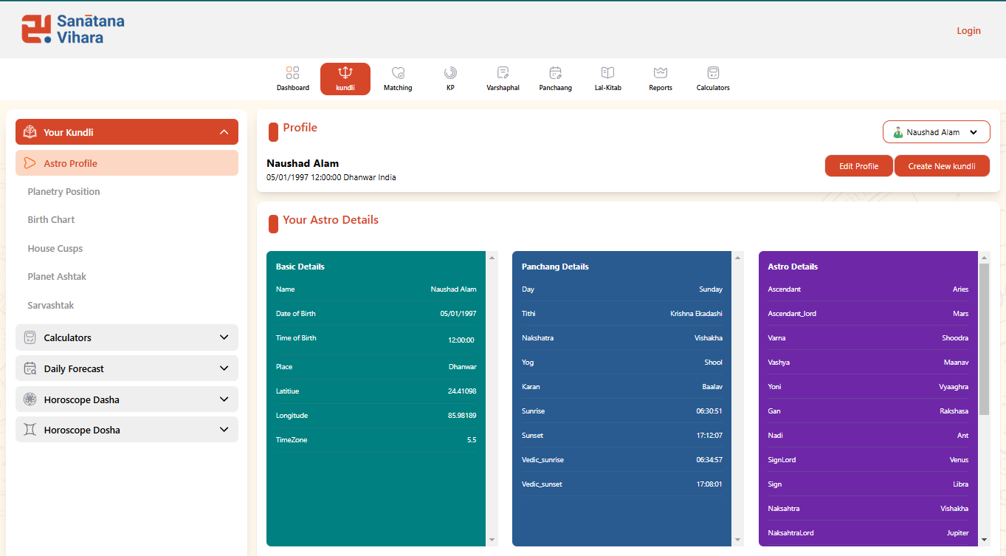Click scroll-up arrow of Basic Details
Image resolution: width=1006 pixels, height=556 pixels.
492,258
